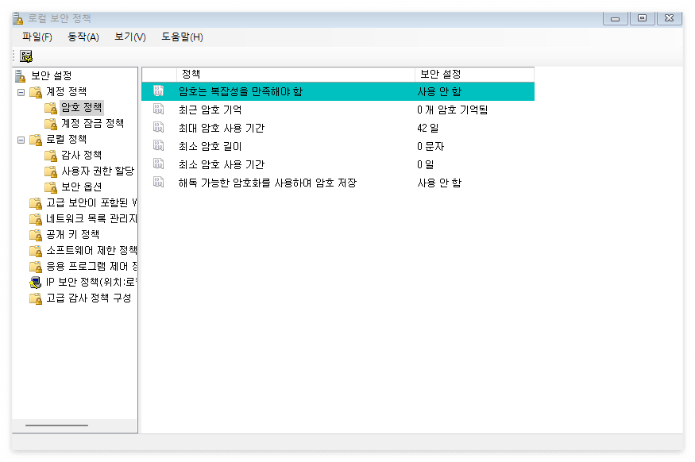
Task: Select 계정 정책 in the tree
Action: (67, 92)
